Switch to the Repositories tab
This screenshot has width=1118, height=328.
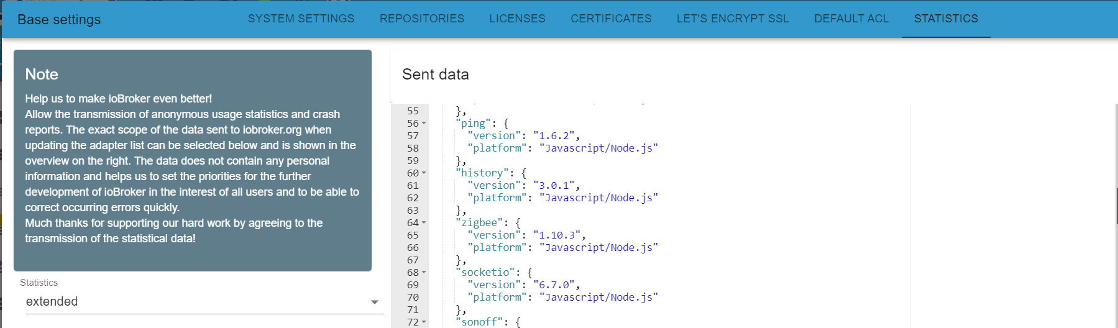tap(422, 19)
